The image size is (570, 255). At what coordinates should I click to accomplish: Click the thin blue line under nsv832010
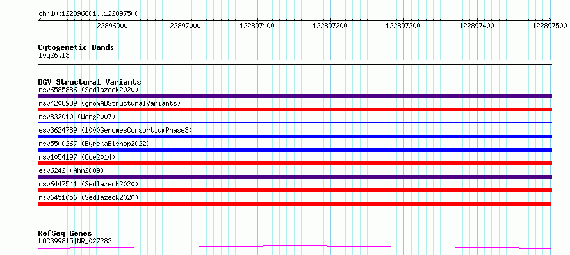295,123
